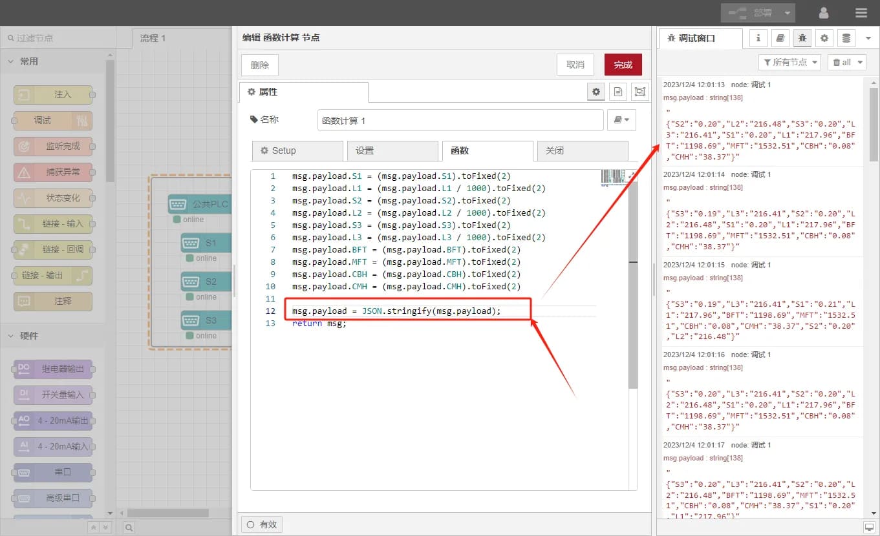Click the 删除 button
This screenshot has height=536, width=880.
pos(259,65)
